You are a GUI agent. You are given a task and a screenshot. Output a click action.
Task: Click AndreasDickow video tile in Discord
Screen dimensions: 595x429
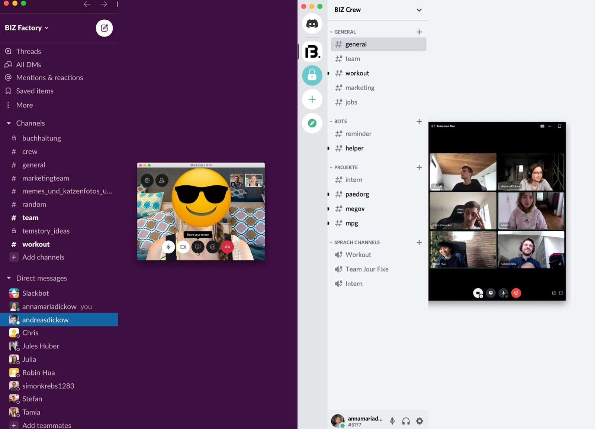tap(531, 172)
